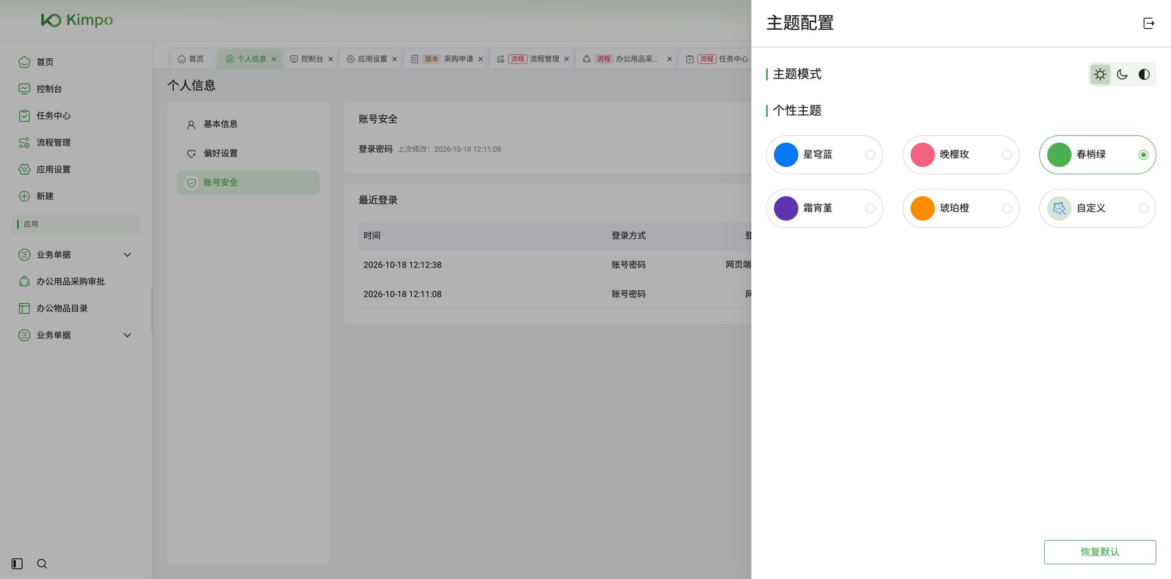1171x579 pixels.
Task: Click the 登录方式 column header
Action: point(628,236)
